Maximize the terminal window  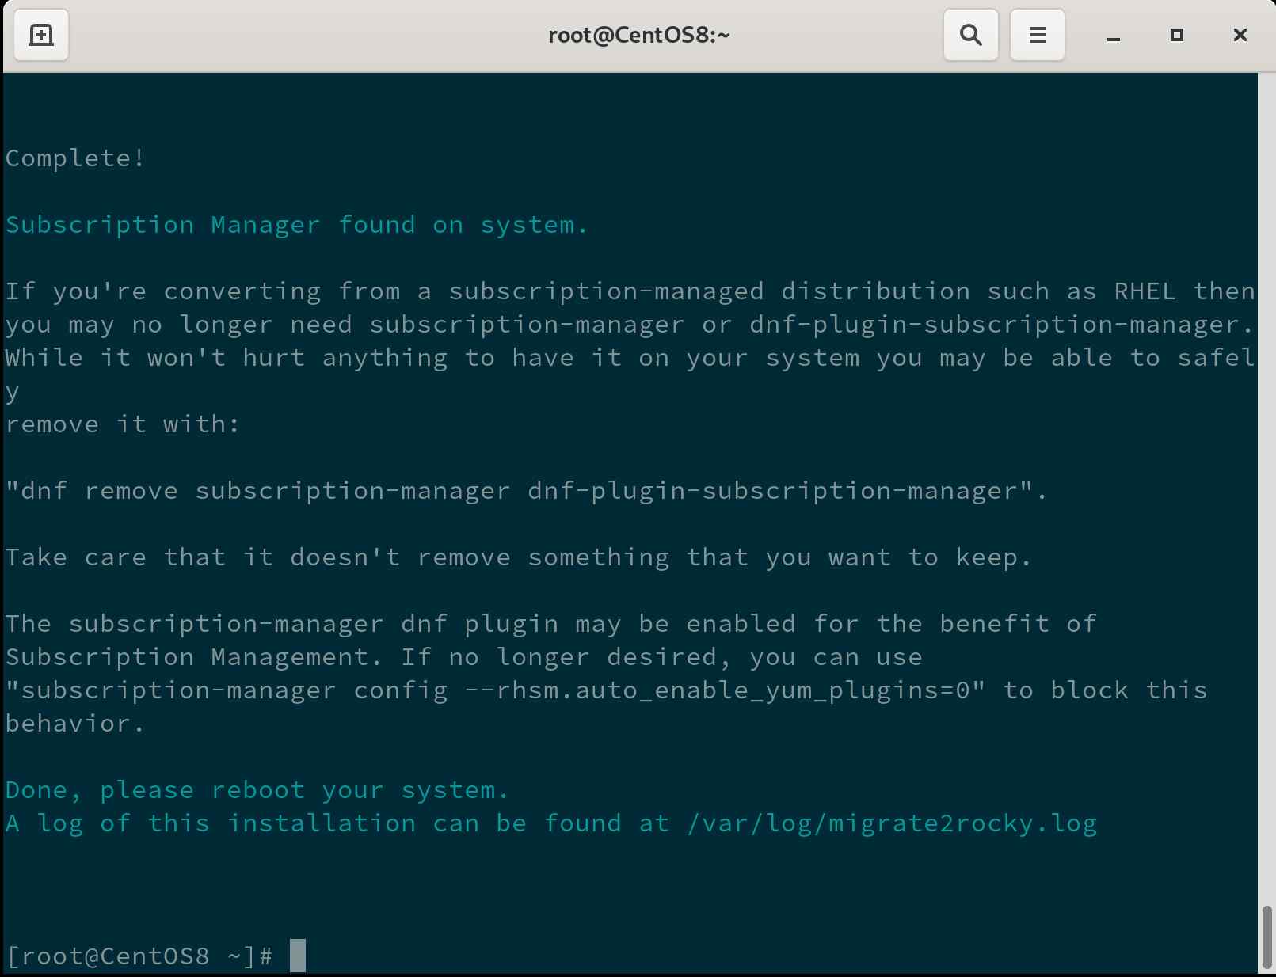click(1176, 35)
